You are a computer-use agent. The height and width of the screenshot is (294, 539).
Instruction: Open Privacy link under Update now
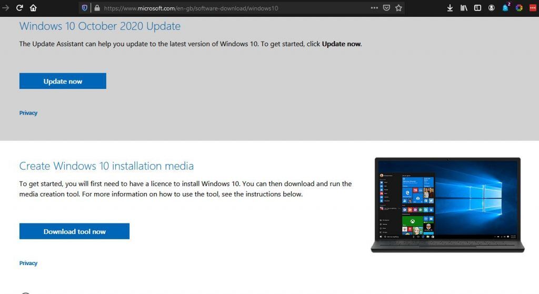[28, 113]
